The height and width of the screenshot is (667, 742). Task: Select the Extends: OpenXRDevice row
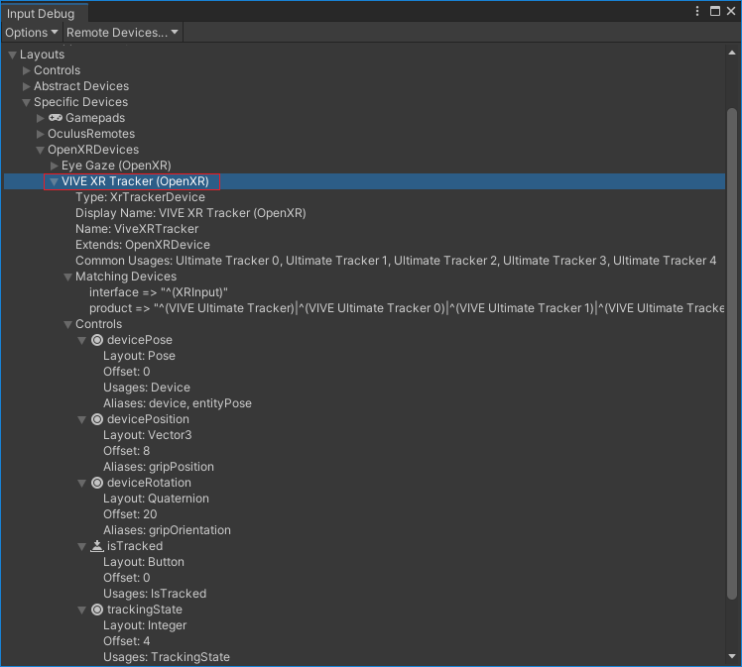pyautogui.click(x=364, y=245)
